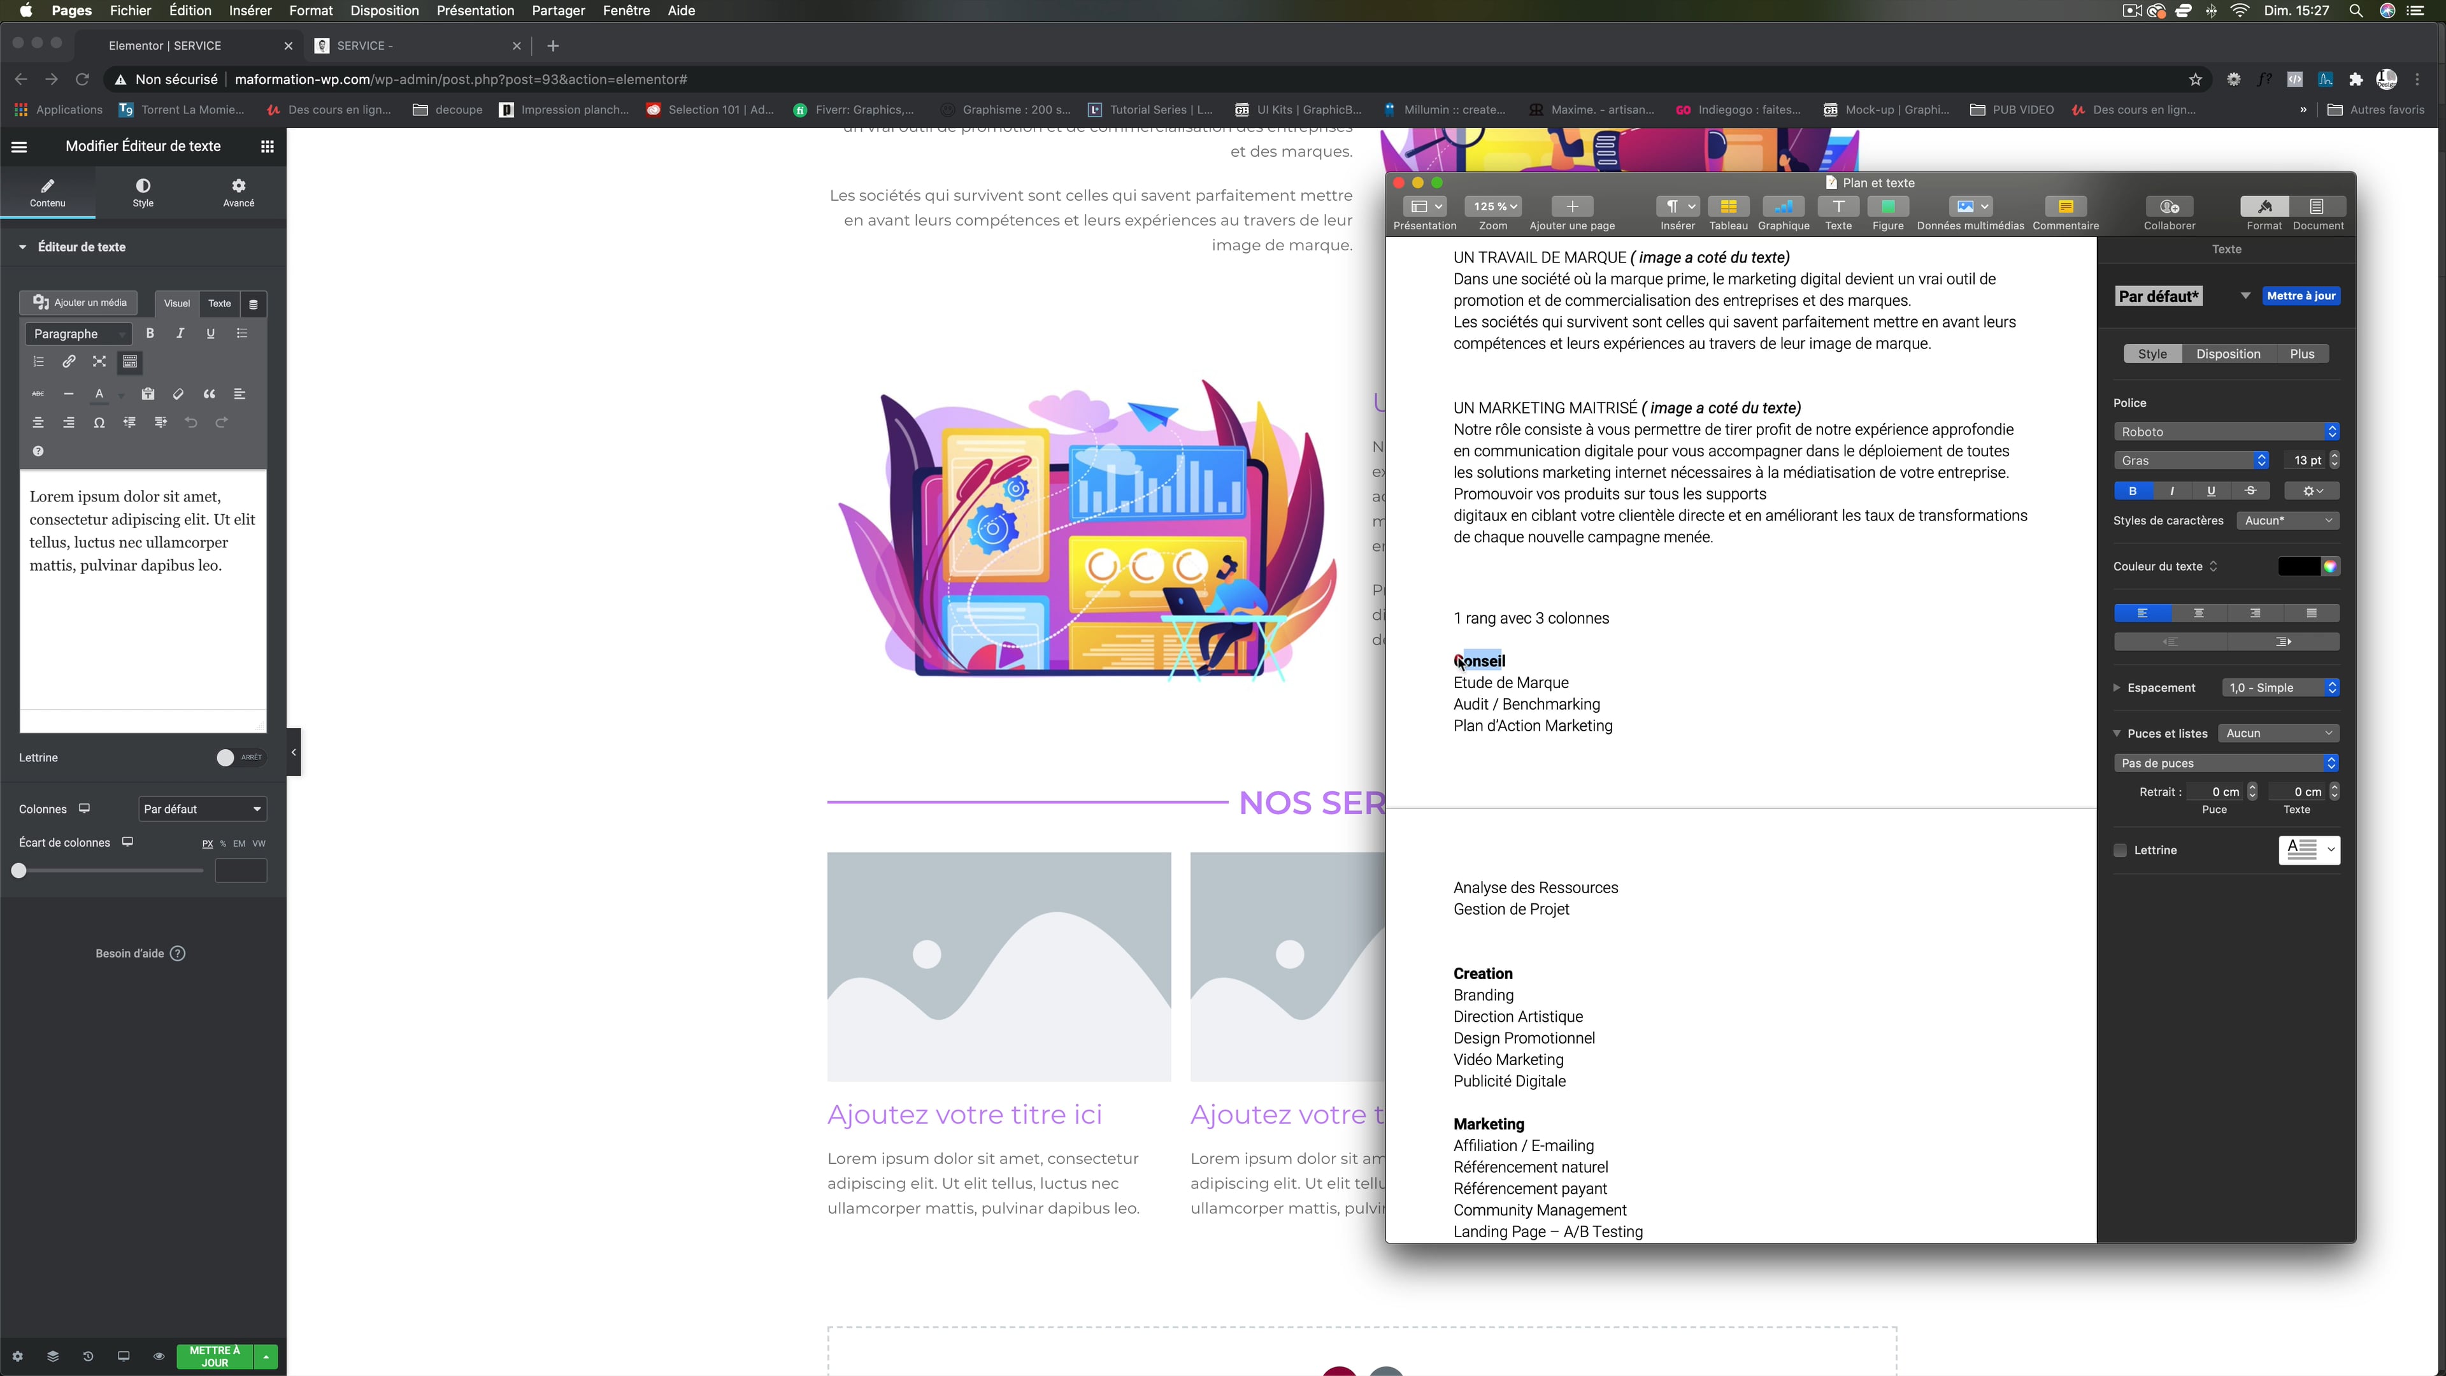Toggle strikethrough button in Pages sidebar
The height and width of the screenshot is (1376, 2446).
pos(2250,491)
